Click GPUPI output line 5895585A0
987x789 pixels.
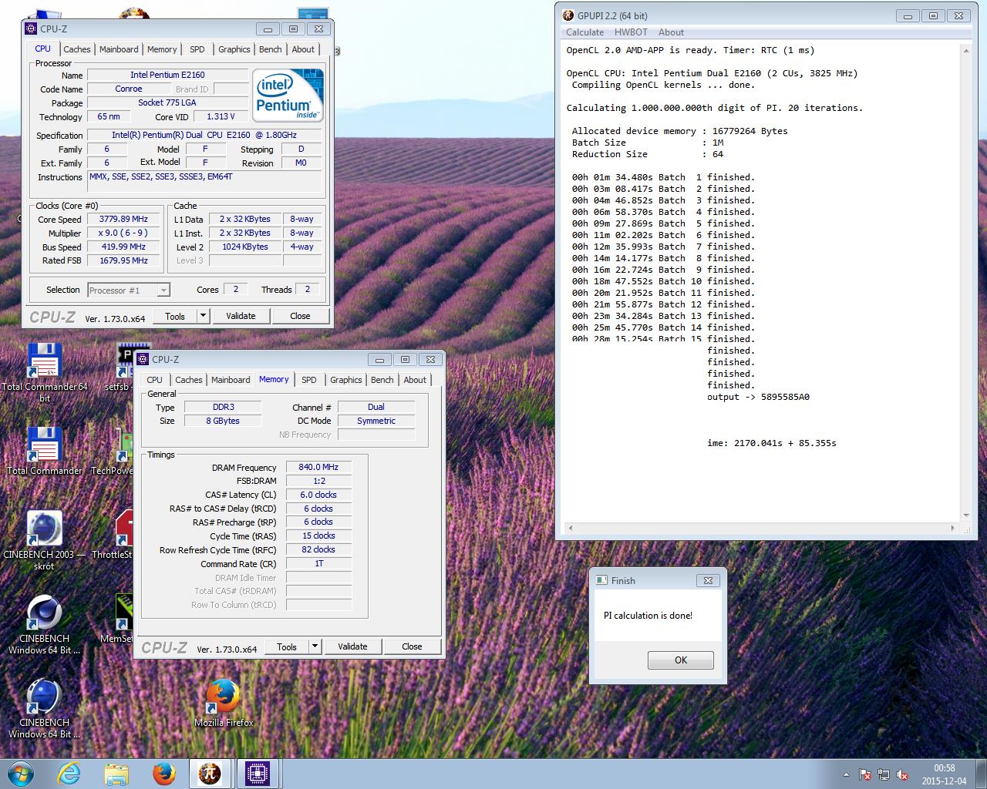click(758, 397)
